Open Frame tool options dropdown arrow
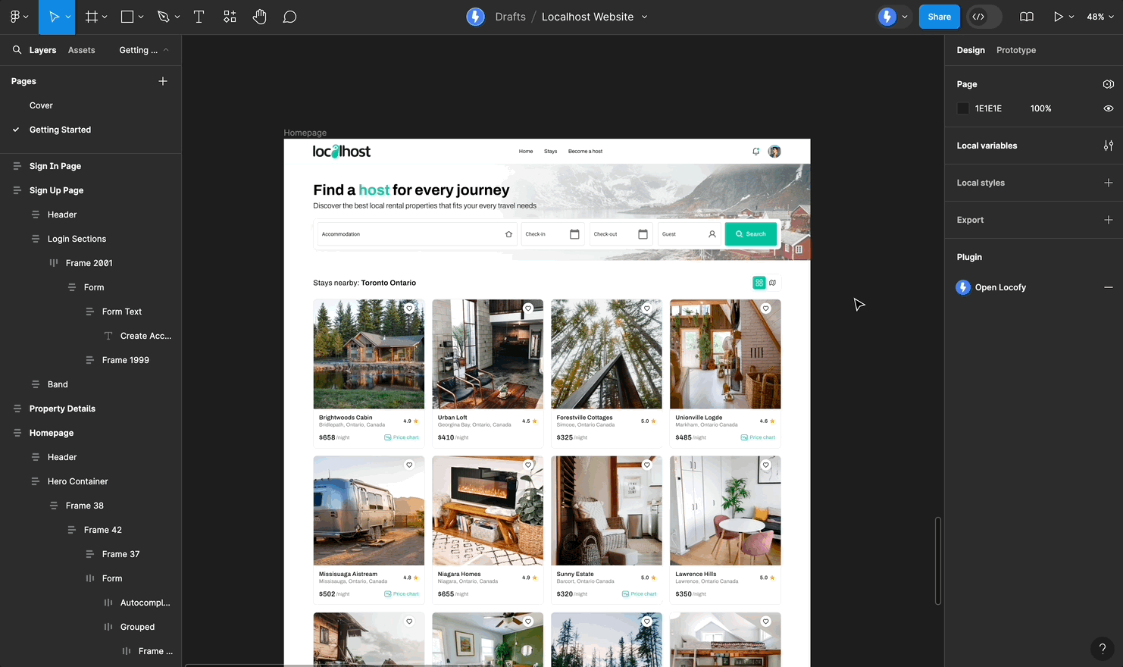This screenshot has height=667, width=1123. point(105,17)
